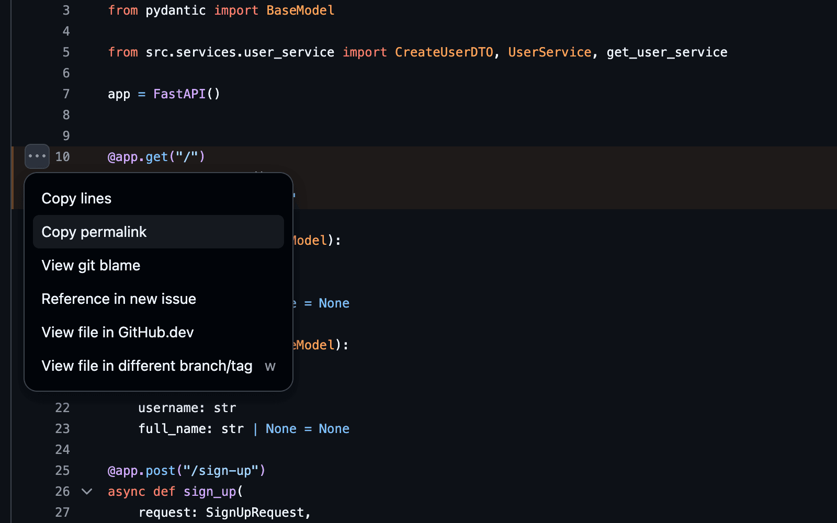
Task: Collapse the sign_up function body
Action: coord(87,491)
